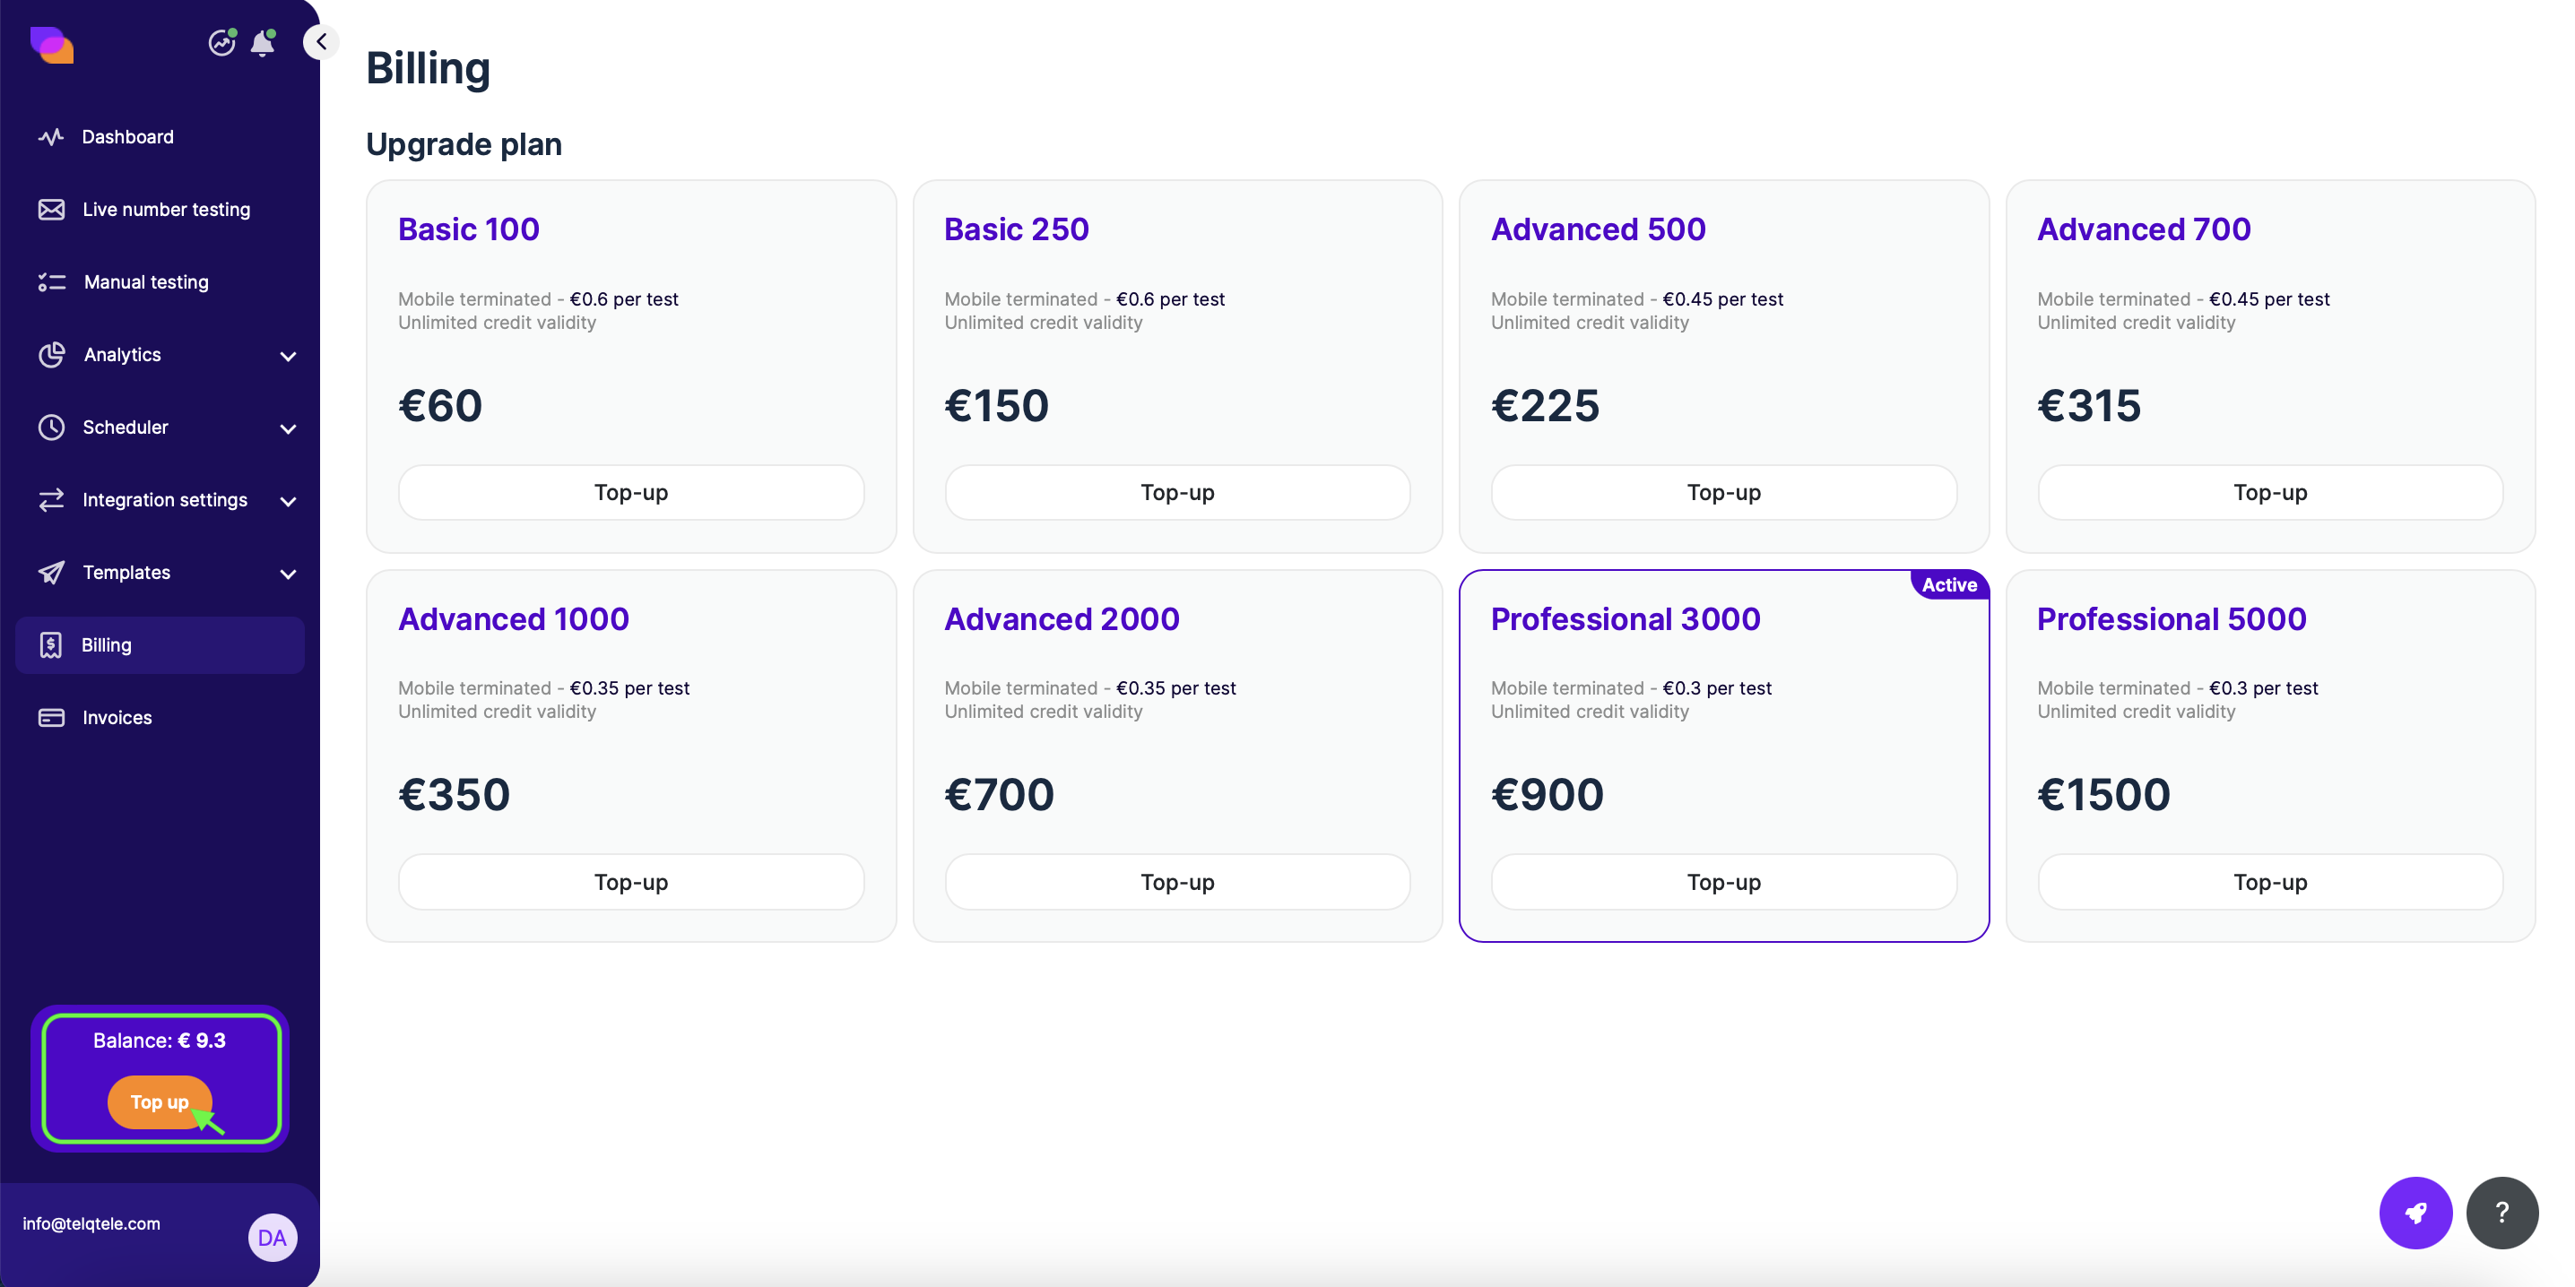
Task: Open Live number testing page
Action: (166, 210)
